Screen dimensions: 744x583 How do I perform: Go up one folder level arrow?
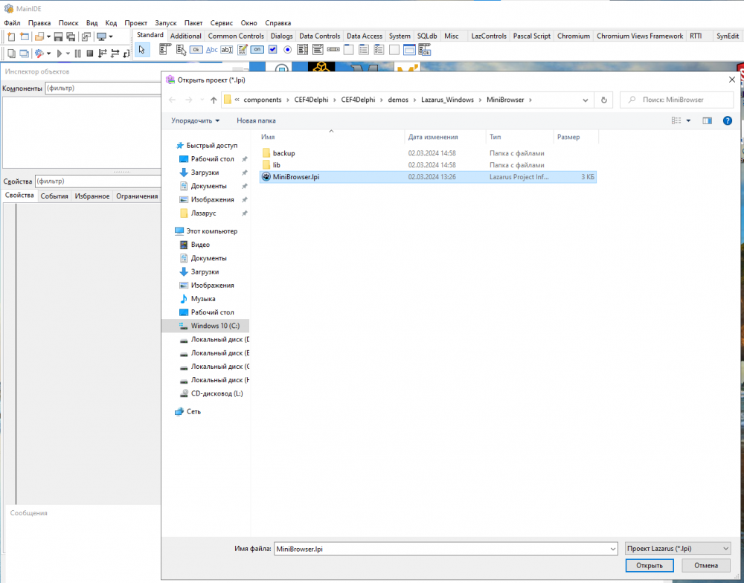pos(214,100)
